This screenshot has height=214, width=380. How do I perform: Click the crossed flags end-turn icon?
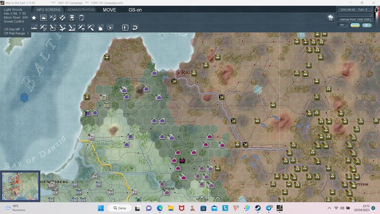tap(331, 18)
